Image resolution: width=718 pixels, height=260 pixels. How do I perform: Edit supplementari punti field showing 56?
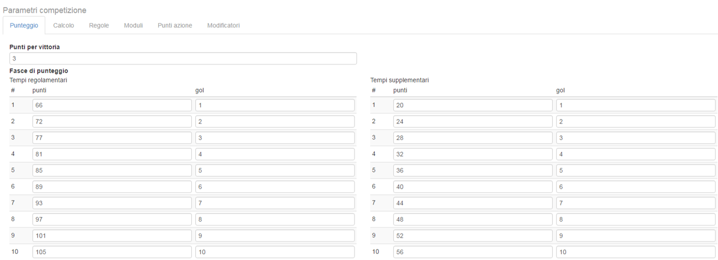pos(472,252)
